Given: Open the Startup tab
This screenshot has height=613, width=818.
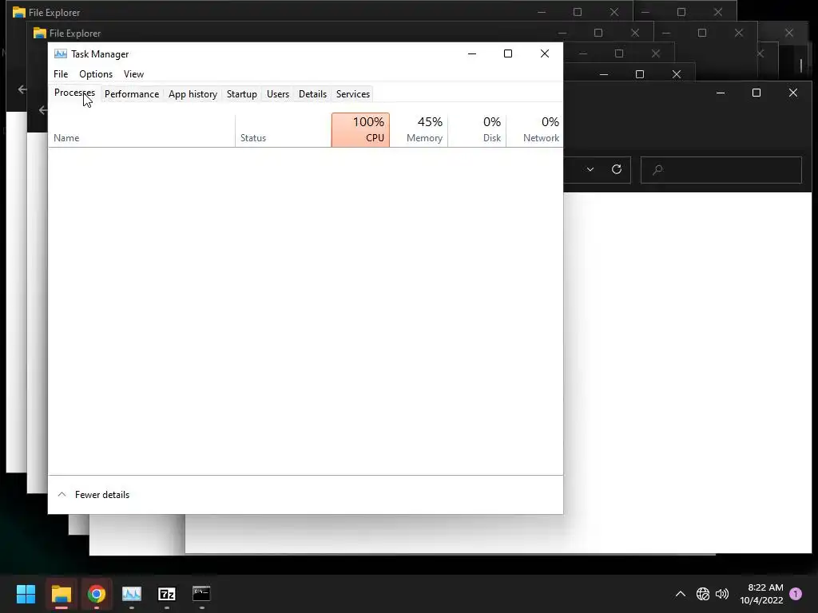Looking at the screenshot, I should point(241,94).
